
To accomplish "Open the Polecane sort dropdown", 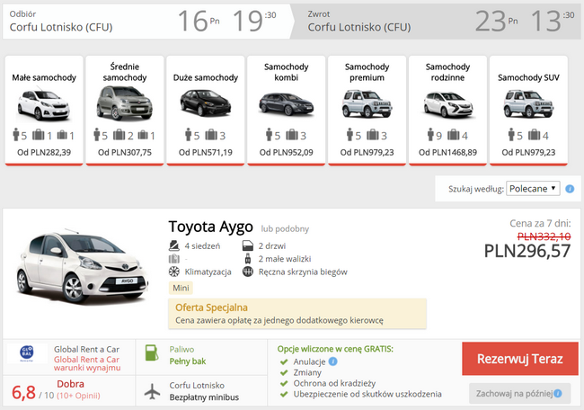I will (x=533, y=189).
